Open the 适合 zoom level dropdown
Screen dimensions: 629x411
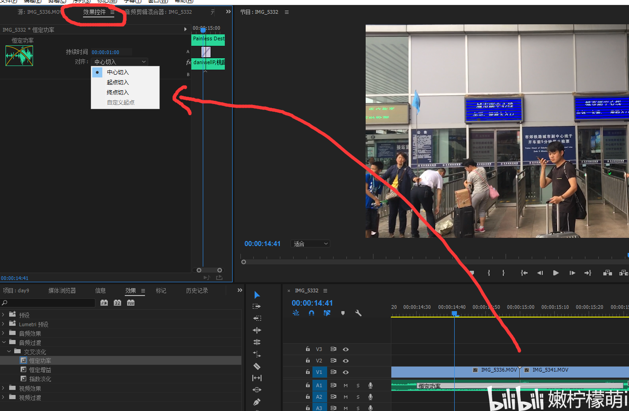[311, 244]
